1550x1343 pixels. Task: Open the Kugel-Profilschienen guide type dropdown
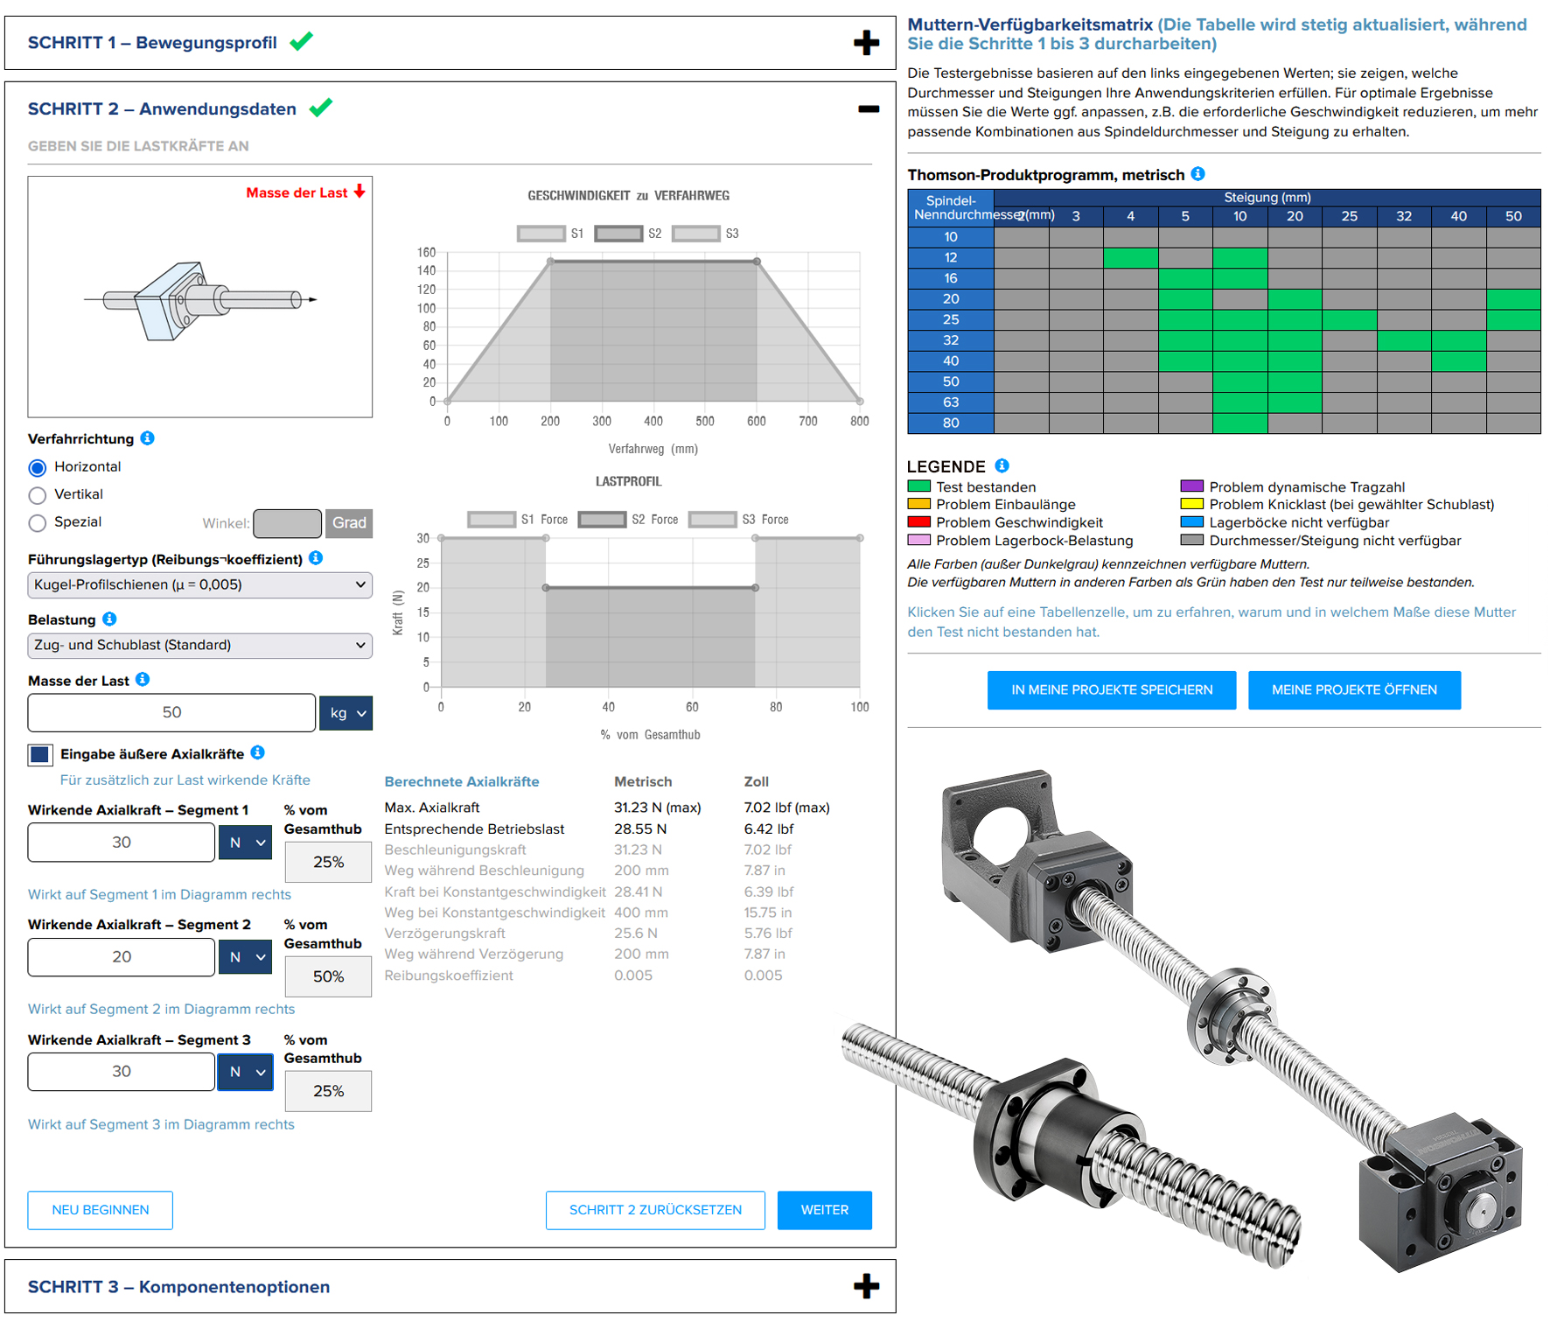coord(199,584)
